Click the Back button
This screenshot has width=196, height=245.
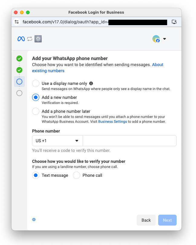pyautogui.click(x=146, y=220)
